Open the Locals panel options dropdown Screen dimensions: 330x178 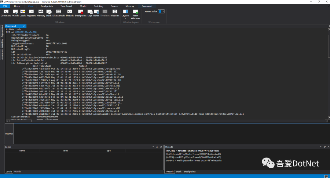tap(153, 147)
